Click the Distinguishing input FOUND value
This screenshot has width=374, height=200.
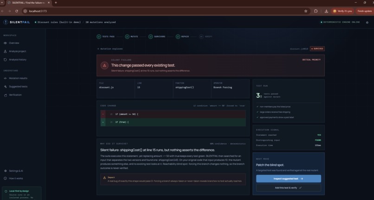point(318,140)
